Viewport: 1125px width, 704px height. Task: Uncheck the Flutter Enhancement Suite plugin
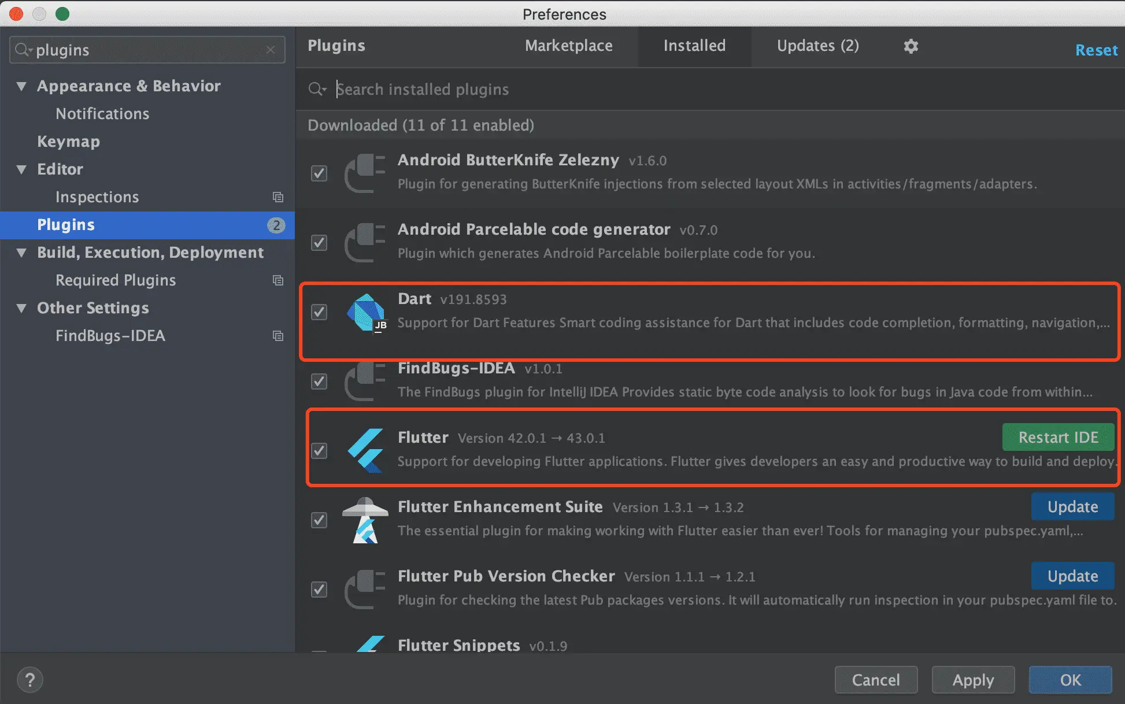[319, 520]
